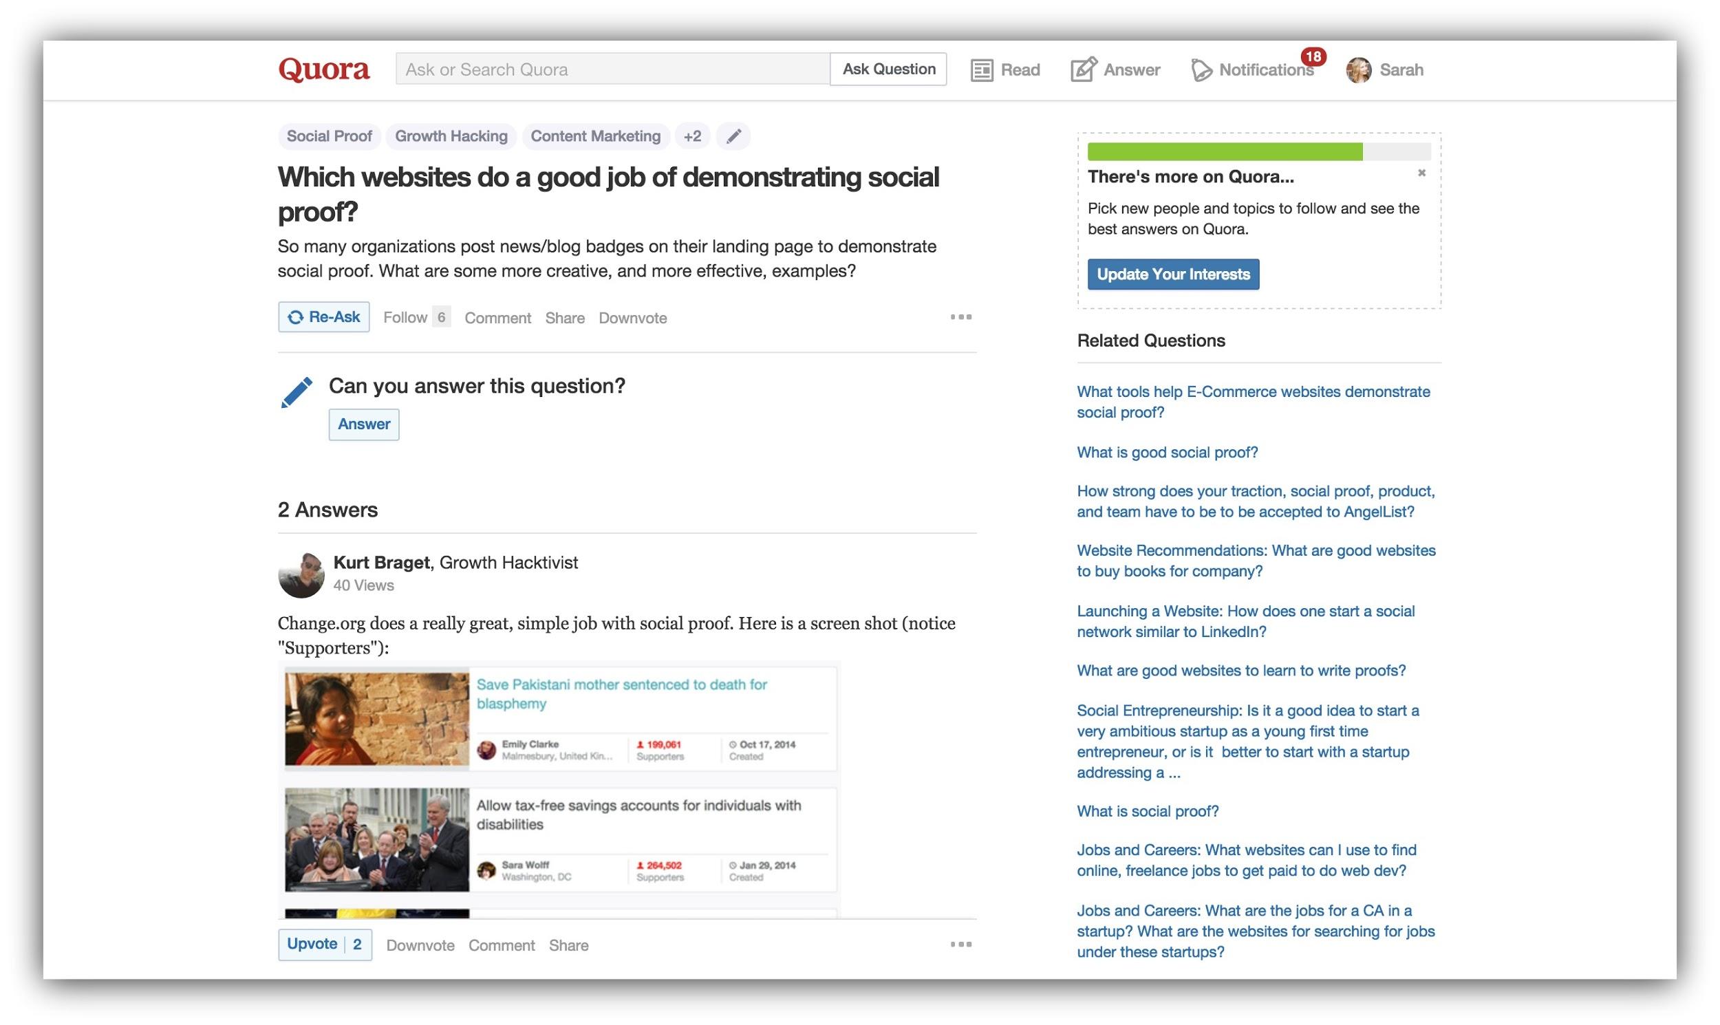This screenshot has width=1720, height=1025.
Task: Open freelance web dev jobs question
Action: (x=1246, y=860)
